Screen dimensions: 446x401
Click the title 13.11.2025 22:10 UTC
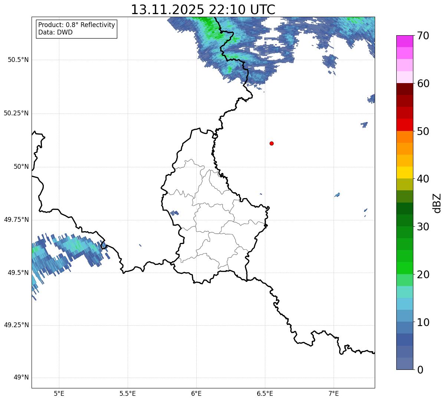[x=203, y=10]
